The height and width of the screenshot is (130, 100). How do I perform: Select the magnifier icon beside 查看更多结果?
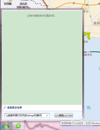5,107
